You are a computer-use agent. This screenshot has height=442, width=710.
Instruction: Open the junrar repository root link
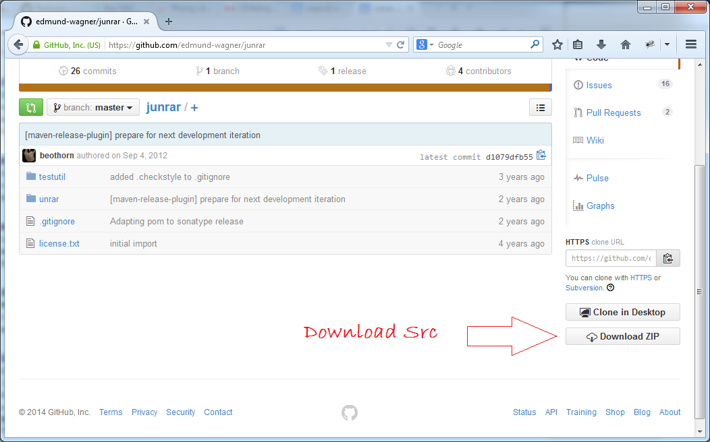click(x=163, y=107)
